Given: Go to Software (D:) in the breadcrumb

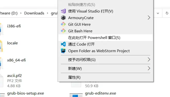Looking at the screenshot, I should tap(9, 13).
